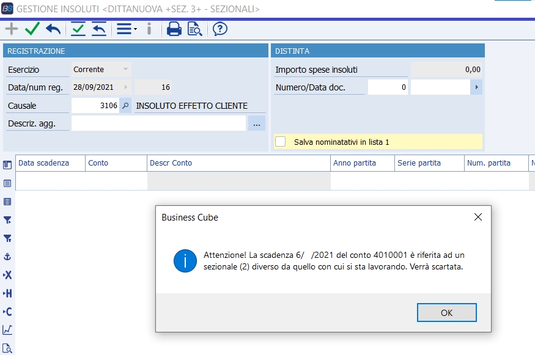Click the first sidebar grid-layout icon

[7, 165]
